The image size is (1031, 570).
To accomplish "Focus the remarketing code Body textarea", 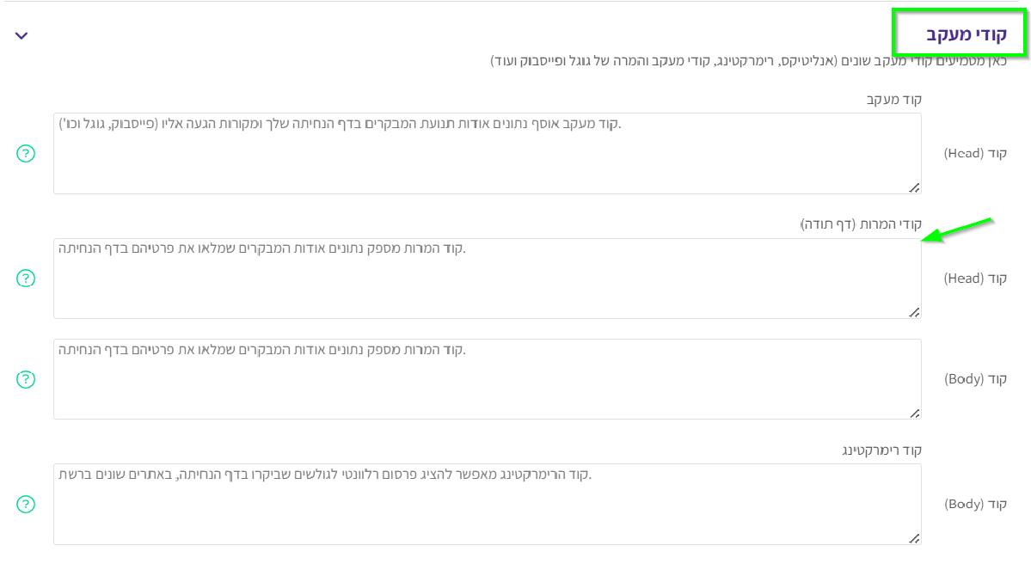I will [x=487, y=505].
